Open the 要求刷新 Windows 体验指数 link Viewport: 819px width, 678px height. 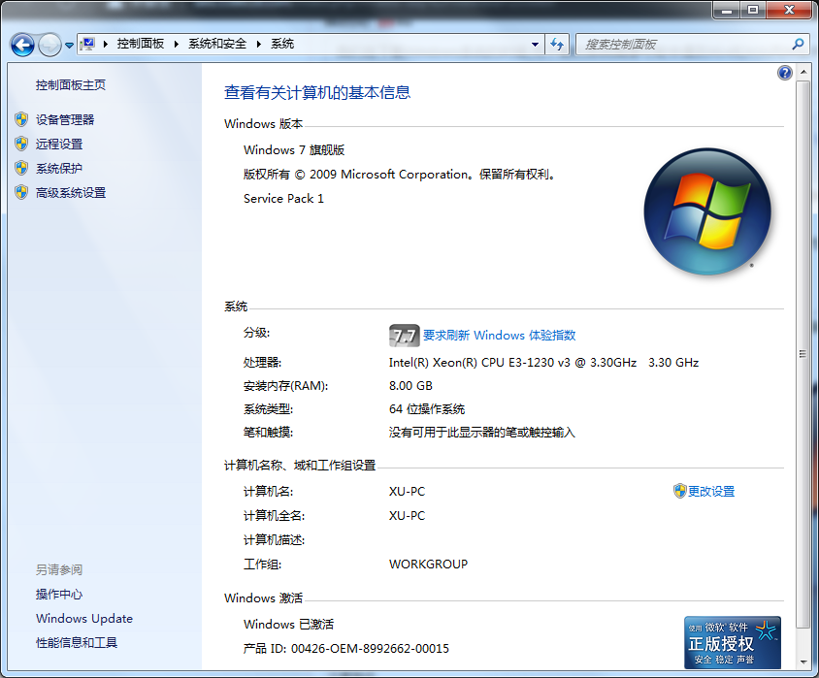point(499,336)
